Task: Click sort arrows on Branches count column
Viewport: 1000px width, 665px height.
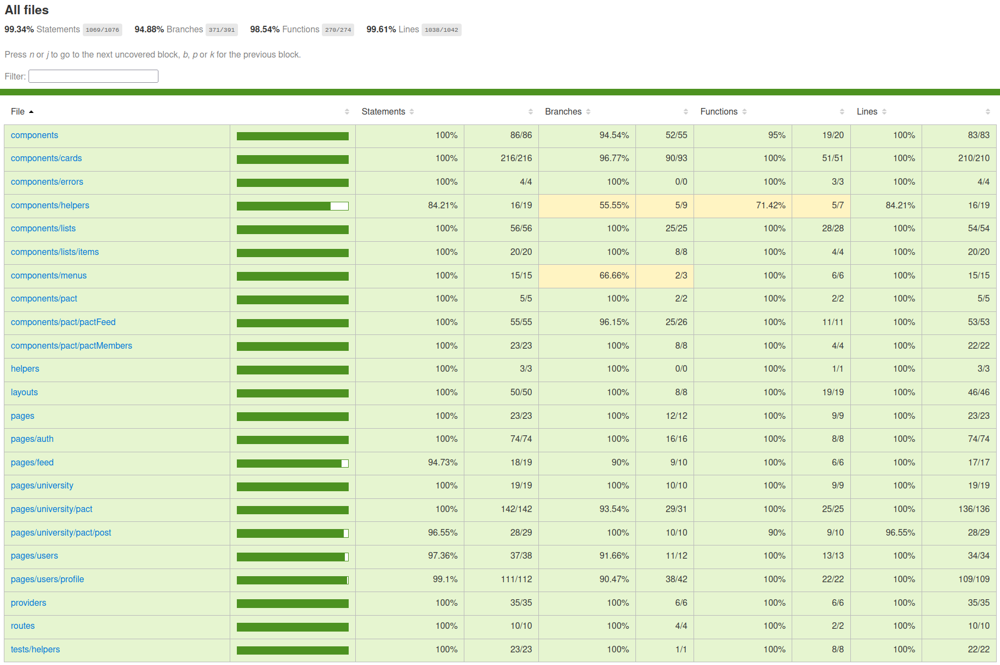Action: (x=685, y=111)
